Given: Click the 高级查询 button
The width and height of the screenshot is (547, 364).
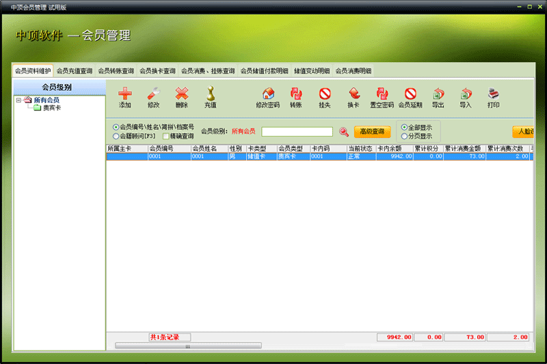Looking at the screenshot, I should tap(372, 132).
